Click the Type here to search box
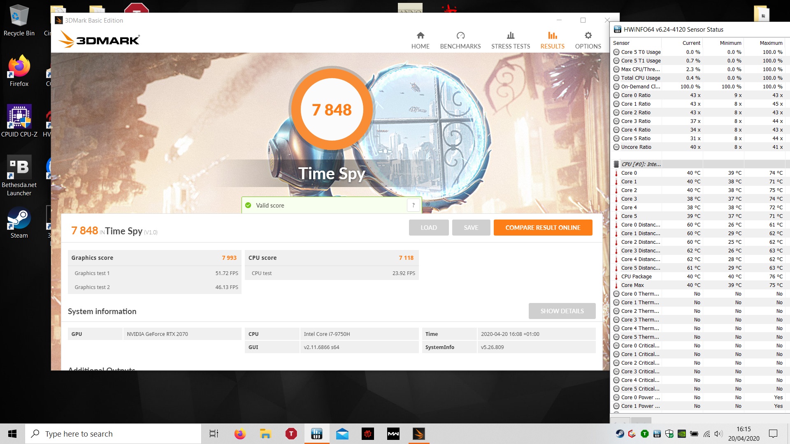The height and width of the screenshot is (444, 790). (113, 434)
